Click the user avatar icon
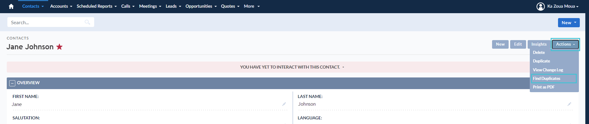 pos(541,6)
